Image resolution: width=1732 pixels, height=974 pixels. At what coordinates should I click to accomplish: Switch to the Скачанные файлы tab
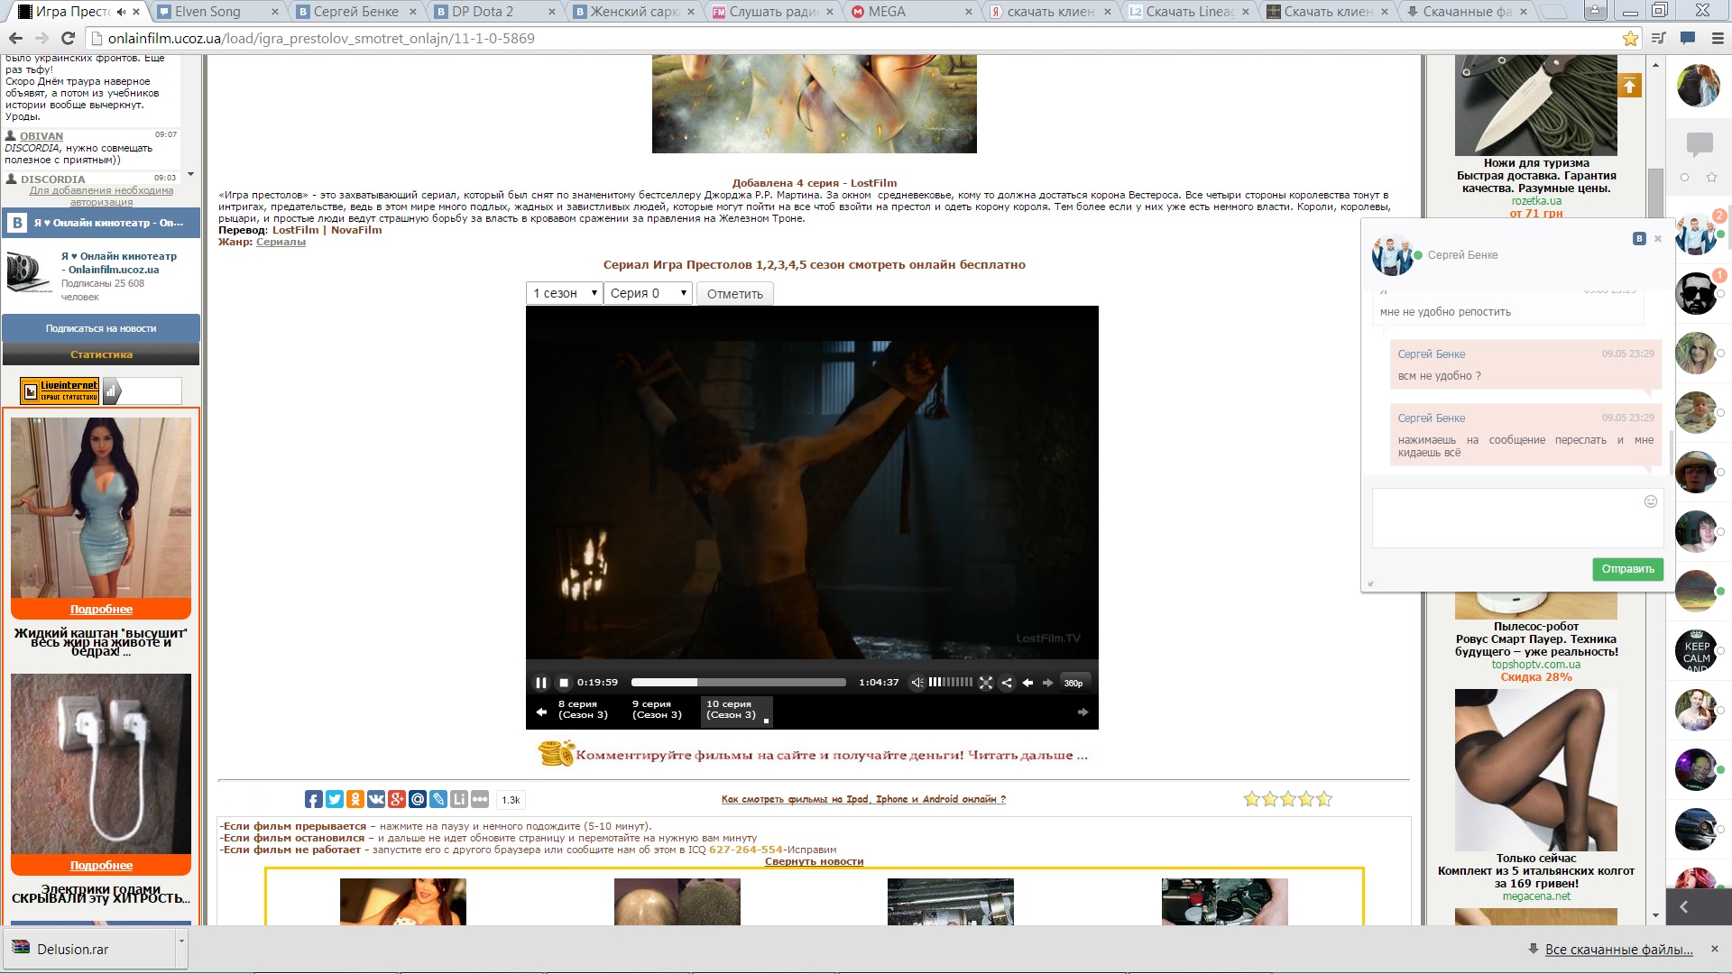1467,12
